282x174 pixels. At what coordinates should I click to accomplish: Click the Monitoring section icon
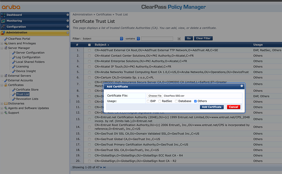[3, 21]
